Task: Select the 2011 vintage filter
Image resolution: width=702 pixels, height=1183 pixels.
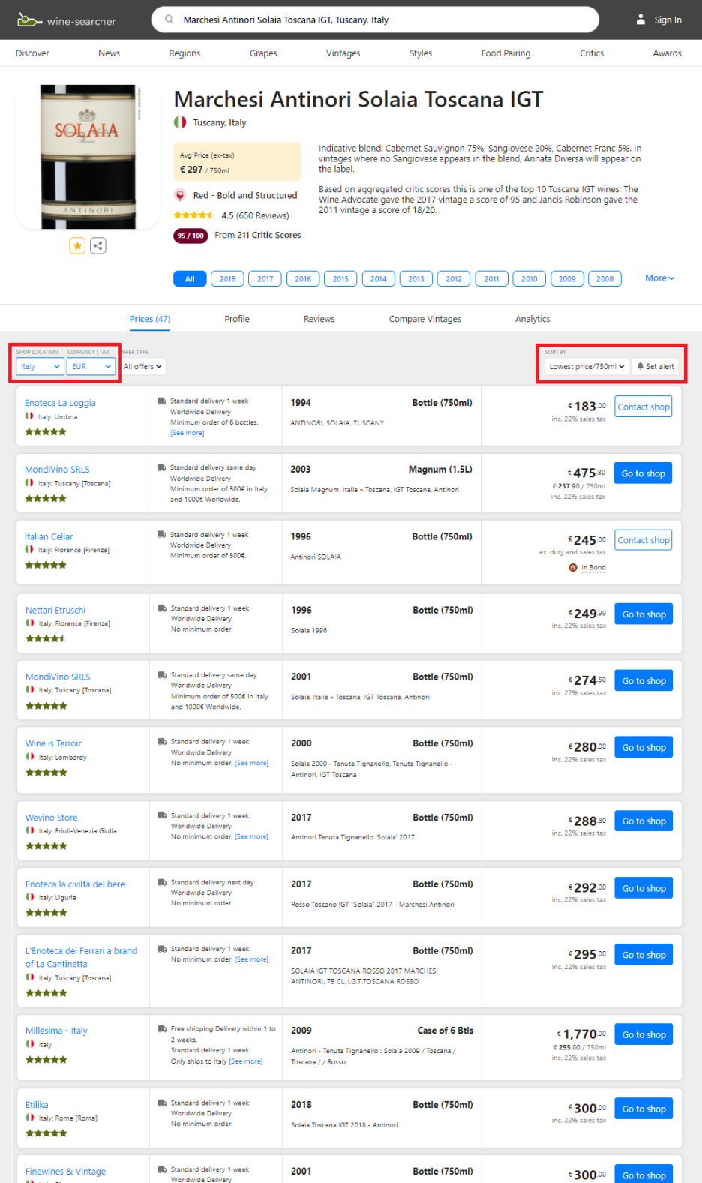Action: pos(491,278)
